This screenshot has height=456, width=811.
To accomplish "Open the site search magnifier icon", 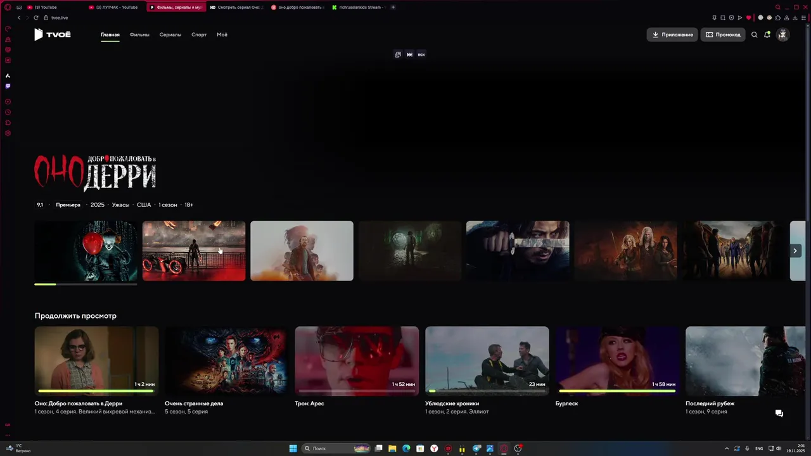I will (754, 35).
